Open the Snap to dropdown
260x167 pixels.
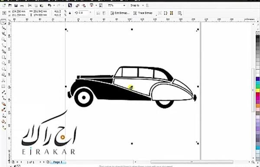[x=143, y=6]
